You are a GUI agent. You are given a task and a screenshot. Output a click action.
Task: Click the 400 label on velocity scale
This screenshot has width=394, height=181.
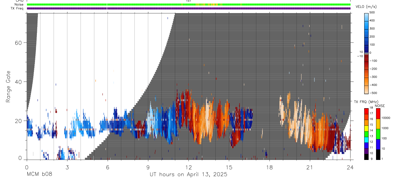coord(372,20)
